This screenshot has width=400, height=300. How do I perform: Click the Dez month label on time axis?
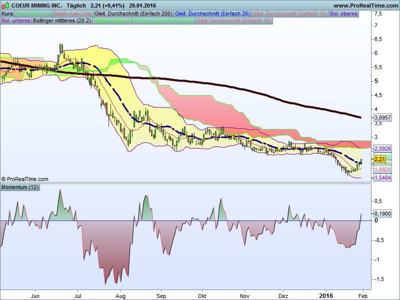coord(283,296)
